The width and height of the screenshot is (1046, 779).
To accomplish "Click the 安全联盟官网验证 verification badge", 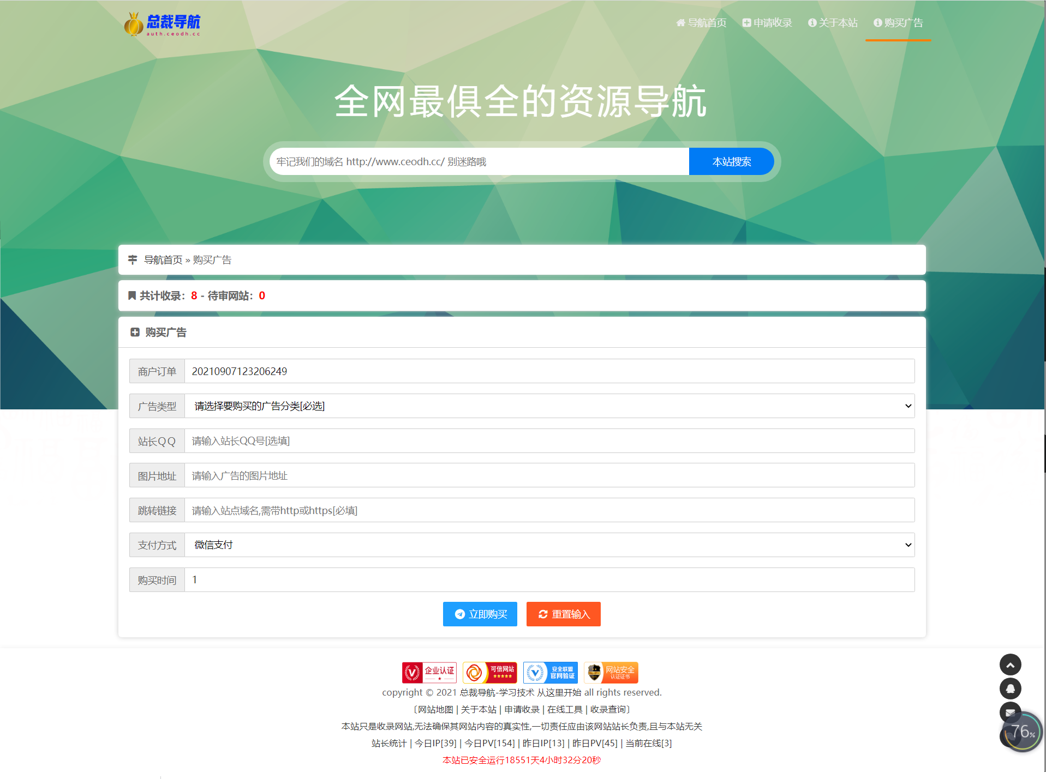I will 550,672.
